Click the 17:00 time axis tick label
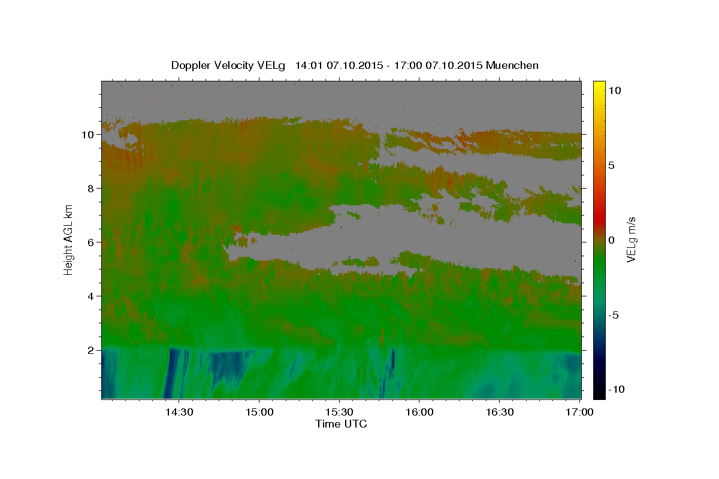 580,413
